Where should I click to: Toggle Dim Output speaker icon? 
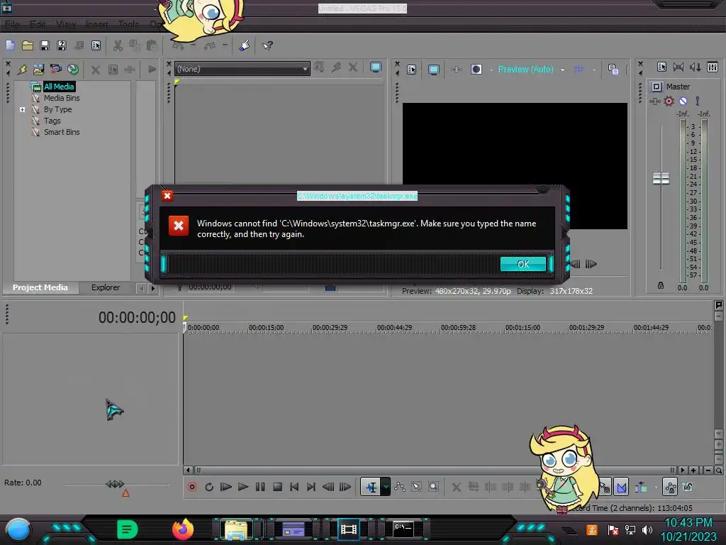click(x=696, y=67)
